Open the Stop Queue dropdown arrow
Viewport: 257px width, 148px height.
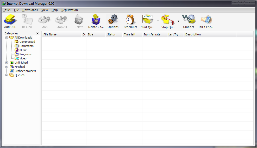178,21
